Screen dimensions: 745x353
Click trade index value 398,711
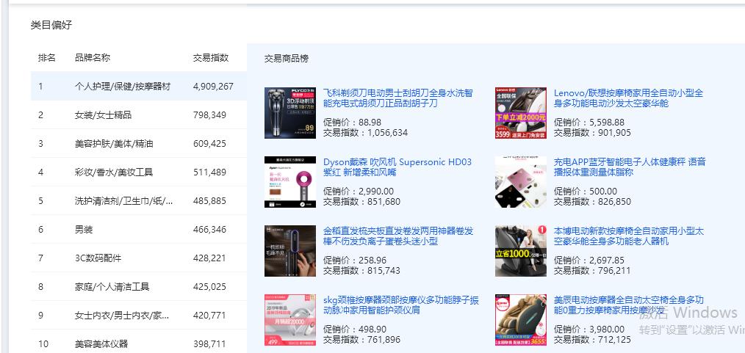pos(209,343)
